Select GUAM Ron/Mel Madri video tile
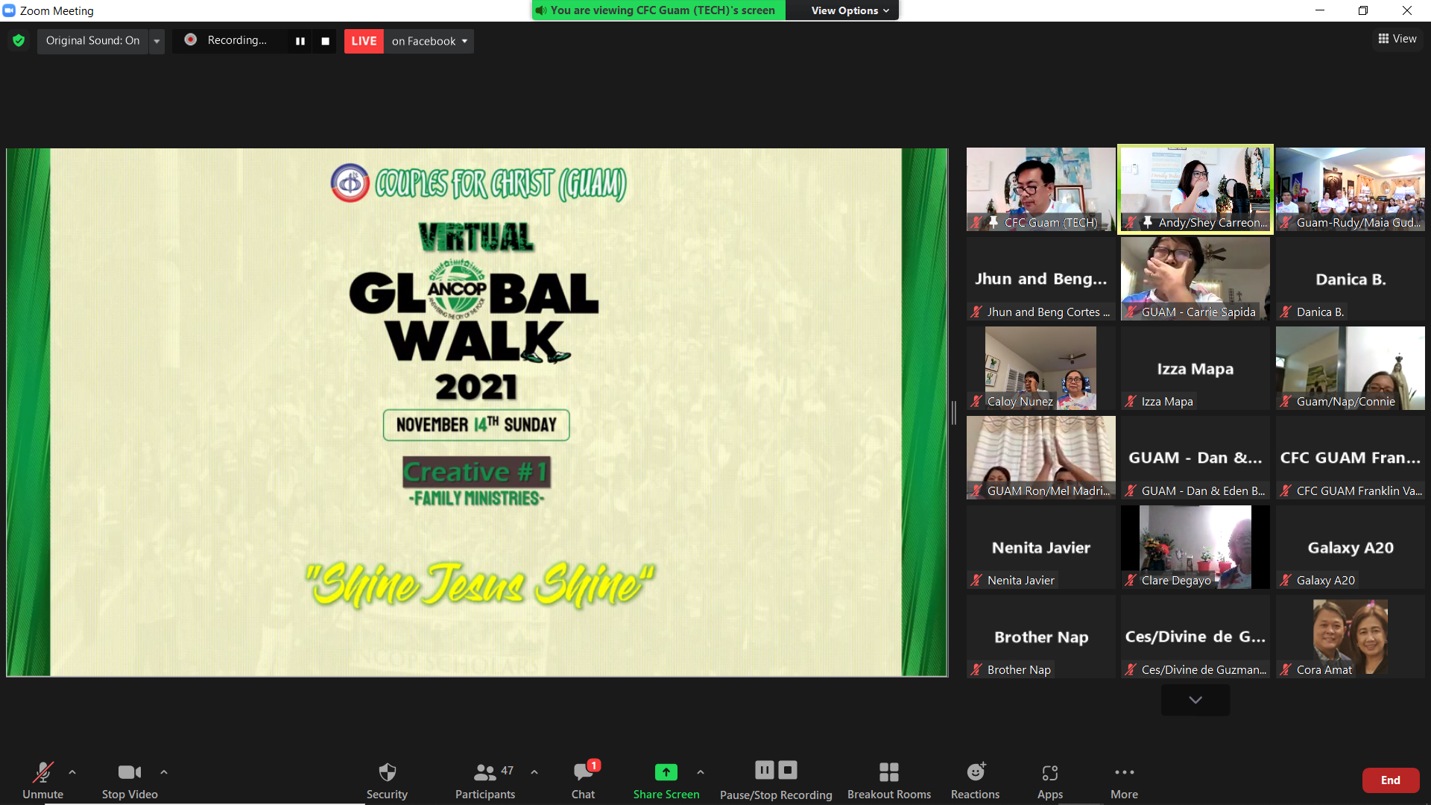This screenshot has height=805, width=1431. [x=1041, y=458]
